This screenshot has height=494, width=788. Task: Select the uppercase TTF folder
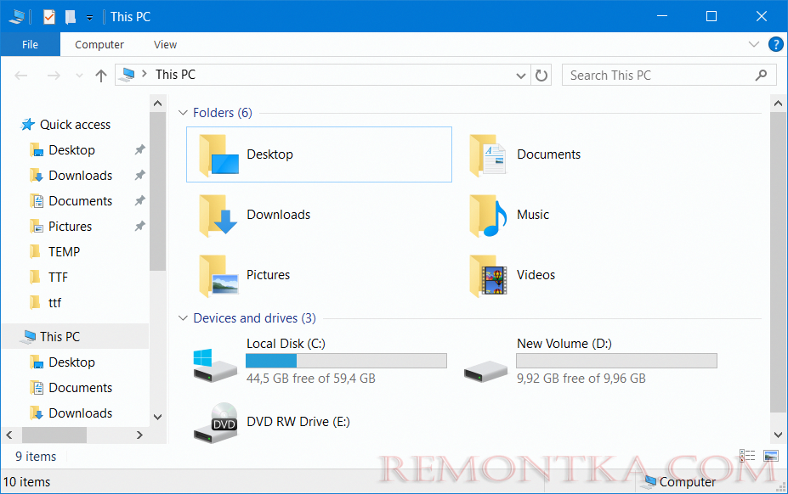click(58, 277)
